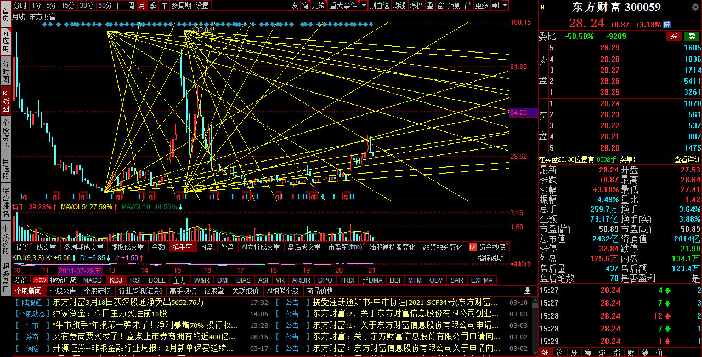This screenshot has height=357, width=702.
Task: Open 设置 in the top period bar
Action: (202, 5)
